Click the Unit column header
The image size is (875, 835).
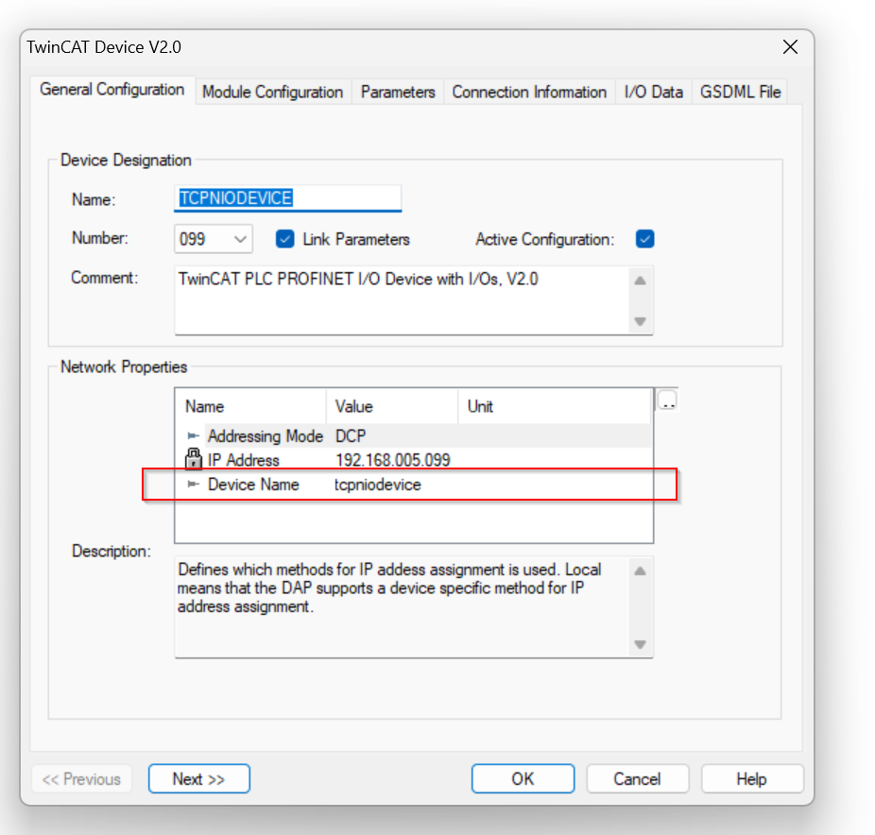pyautogui.click(x=555, y=406)
